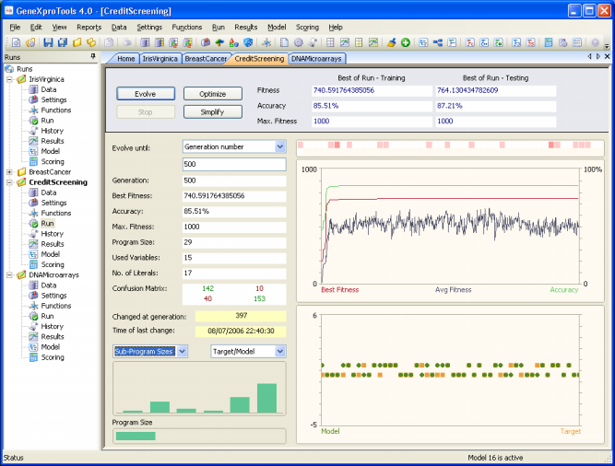Collapse the DNAMicroarrays tree node

coord(9,274)
